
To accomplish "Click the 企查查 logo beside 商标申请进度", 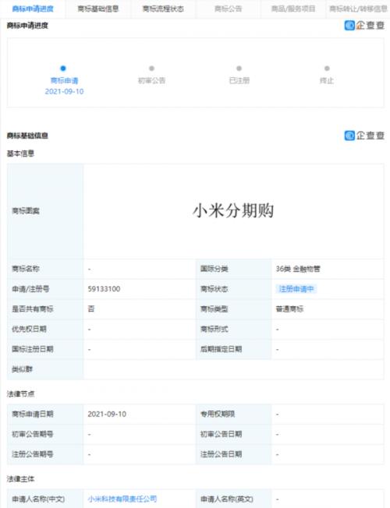I will [x=364, y=25].
